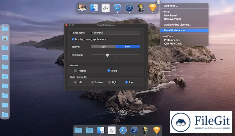Screen dimensions: 235x136
Task: Close the Panel Preferences window
Action: 66,25
